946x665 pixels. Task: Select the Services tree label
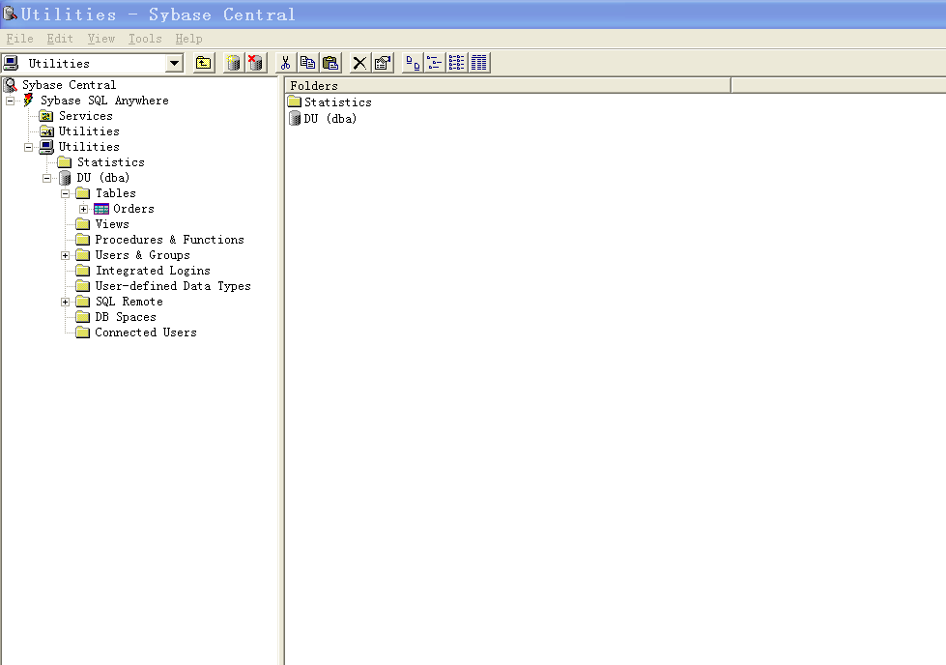pos(86,116)
